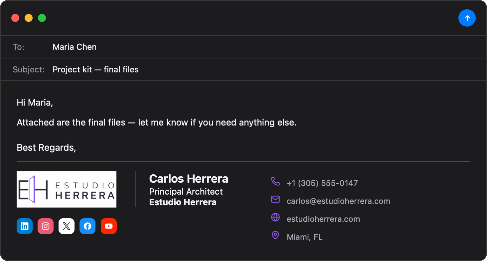Minimize the window with the yellow button
The image size is (487, 261).
pyautogui.click(x=29, y=18)
